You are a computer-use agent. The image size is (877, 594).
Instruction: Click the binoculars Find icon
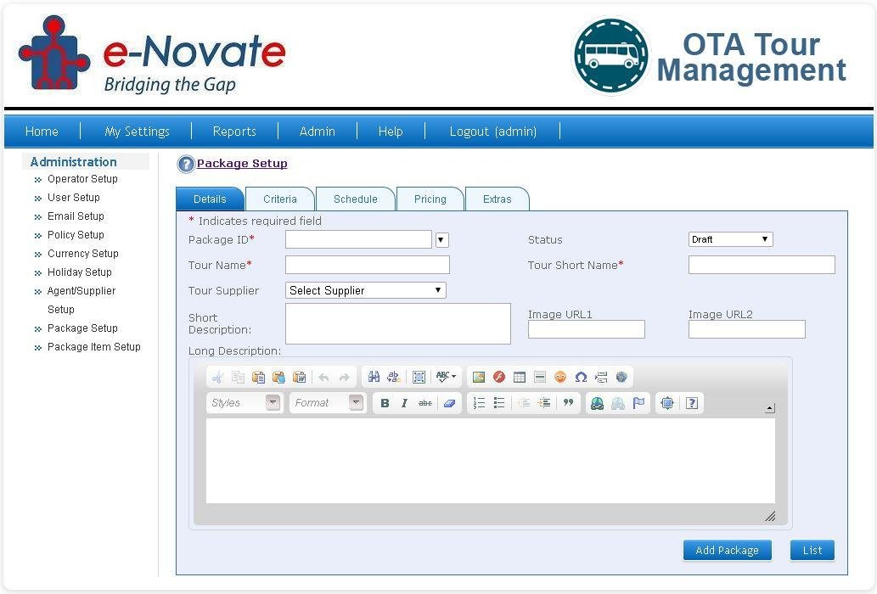click(x=374, y=378)
